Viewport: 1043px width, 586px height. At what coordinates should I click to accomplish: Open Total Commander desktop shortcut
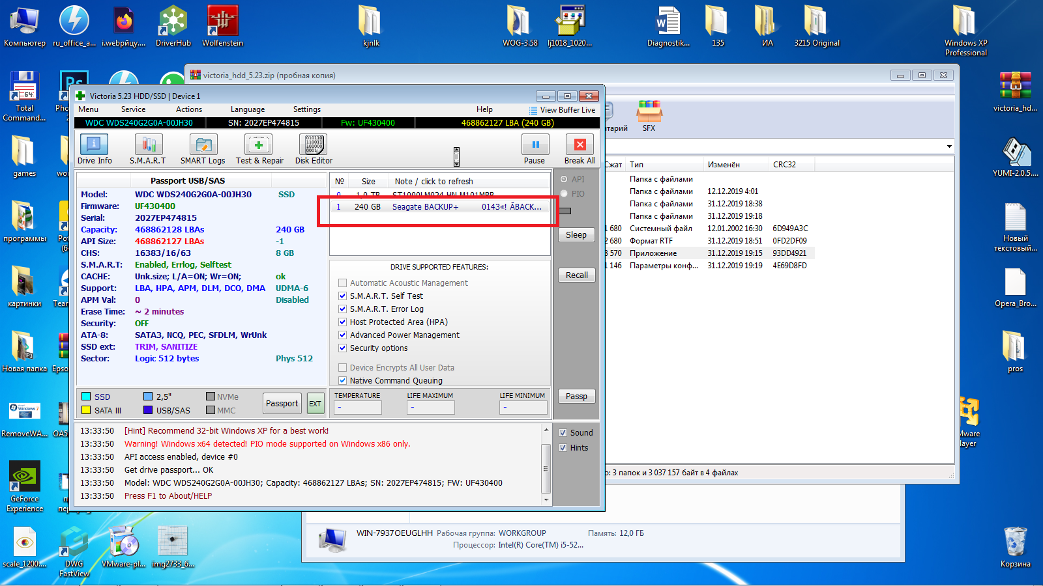pyautogui.click(x=25, y=96)
